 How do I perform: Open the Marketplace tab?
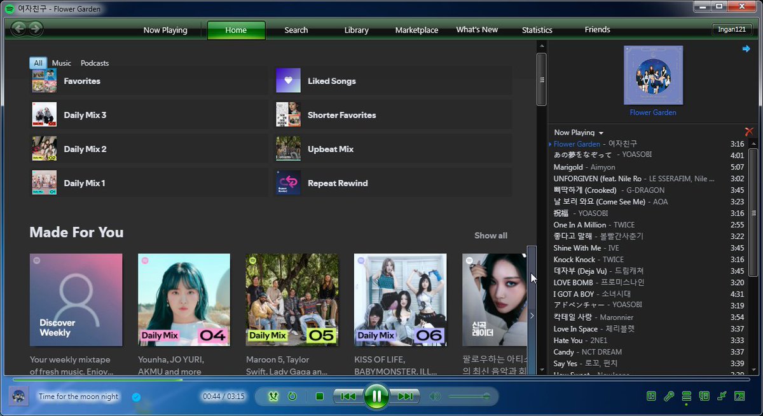coord(416,30)
